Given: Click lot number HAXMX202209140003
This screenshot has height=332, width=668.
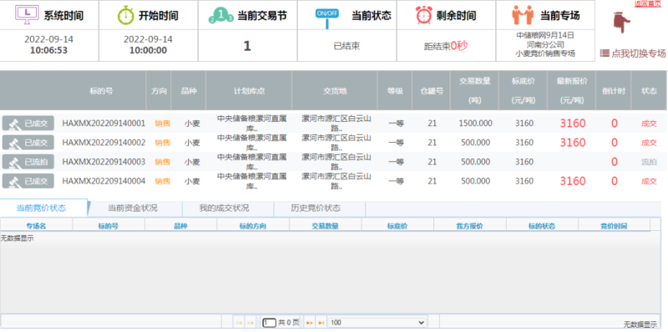Looking at the screenshot, I should 104,162.
